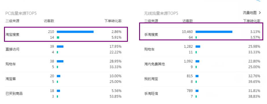
Task: Open the 淘宝客 source entry
Action: [x=11, y=79]
